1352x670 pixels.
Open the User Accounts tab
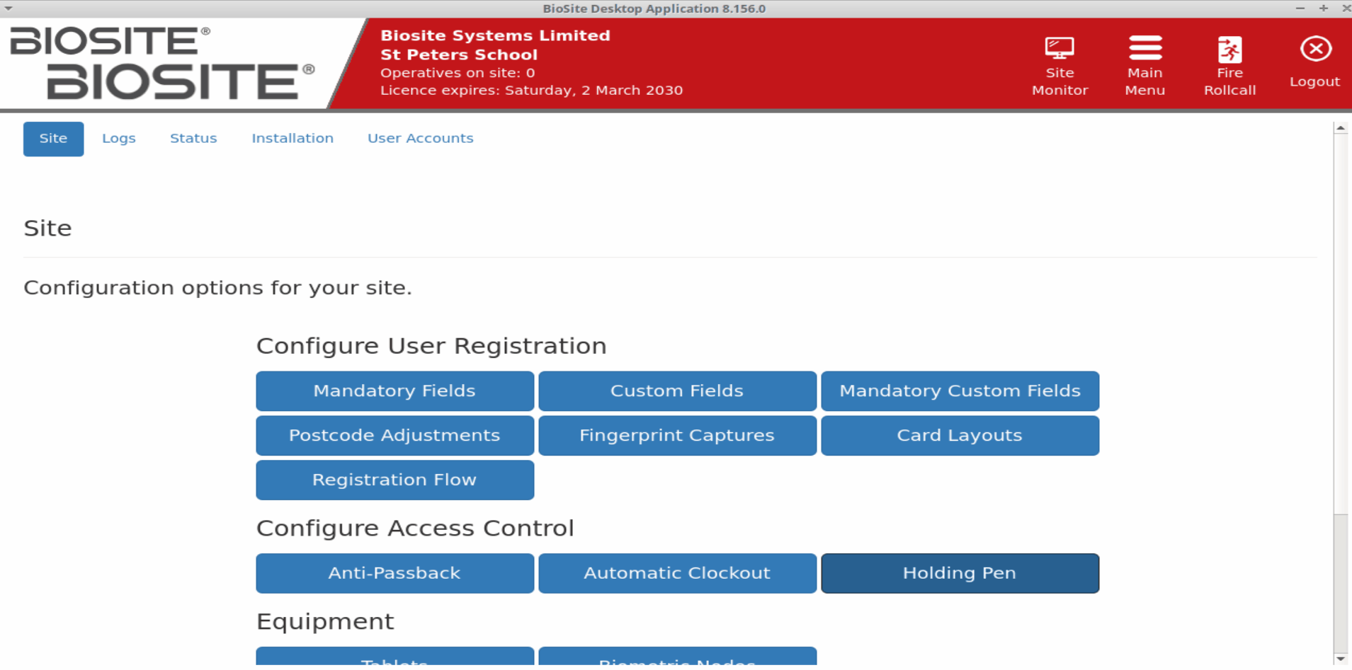[420, 139]
